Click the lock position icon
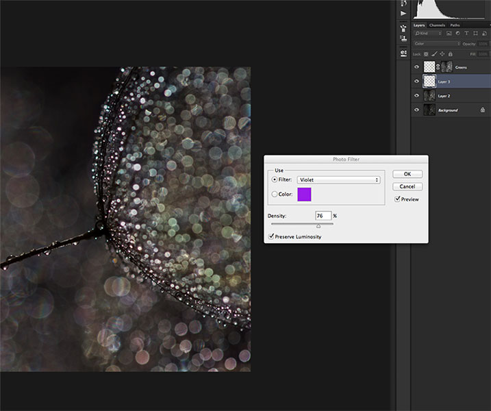The width and height of the screenshot is (491, 411). coord(442,54)
